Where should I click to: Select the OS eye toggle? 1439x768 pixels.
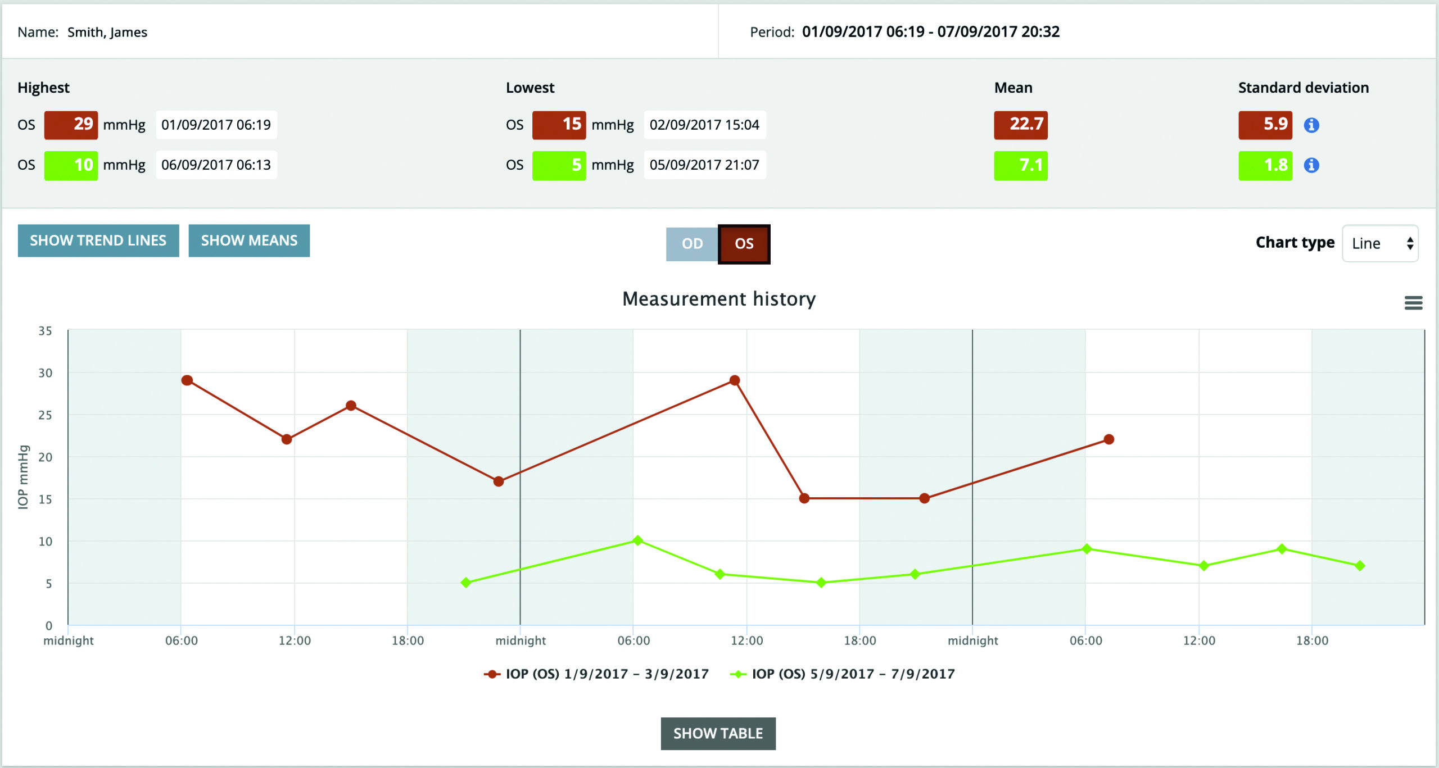[x=744, y=244]
